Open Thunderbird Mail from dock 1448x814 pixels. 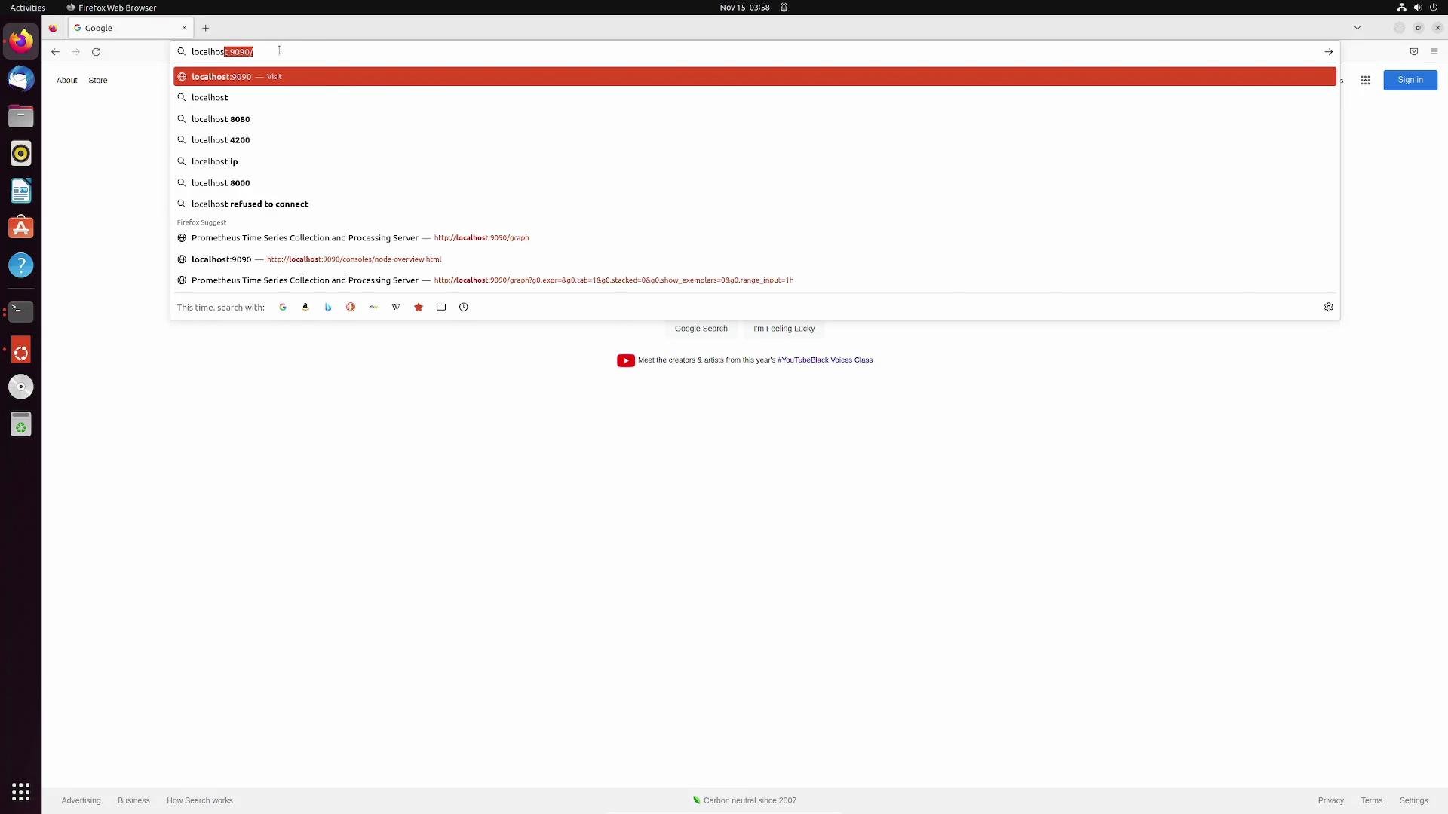pos(21,78)
